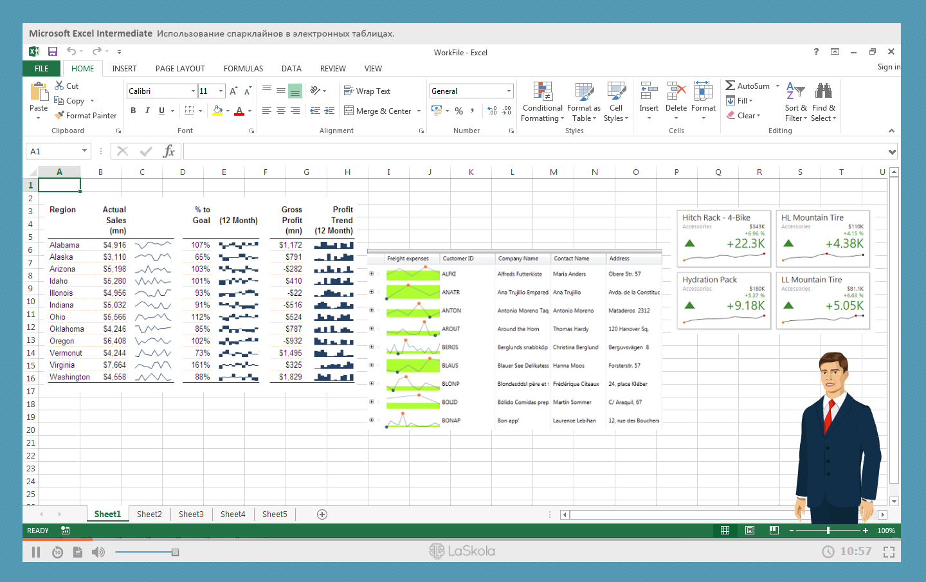
Task: Click the Find & Select binoculars icon
Action: coord(823,92)
